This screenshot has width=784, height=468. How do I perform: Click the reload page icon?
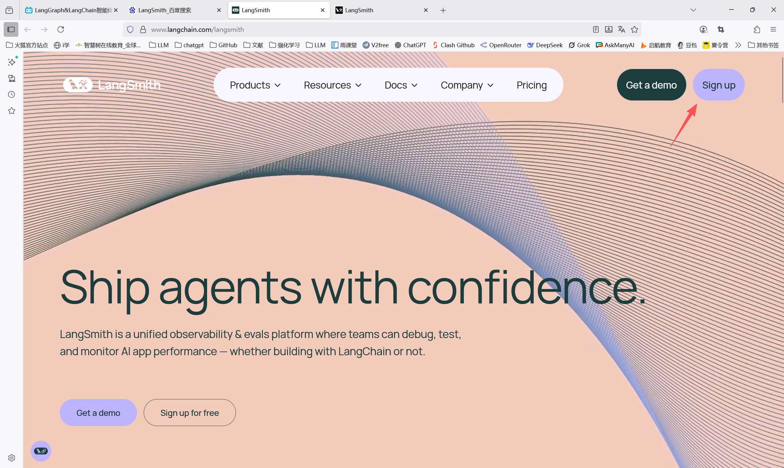pyautogui.click(x=61, y=29)
